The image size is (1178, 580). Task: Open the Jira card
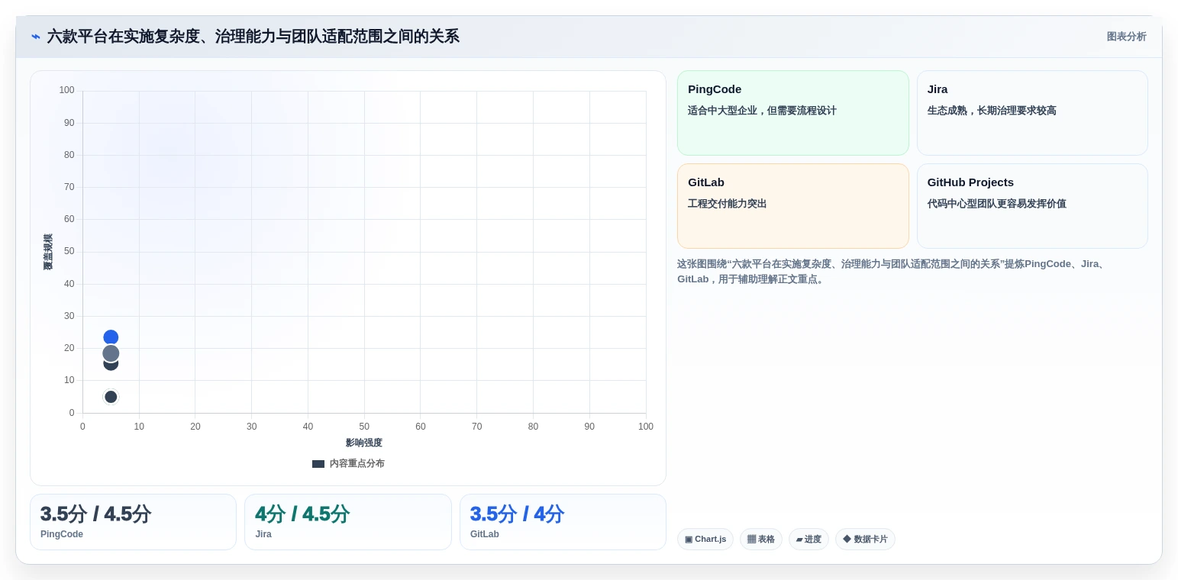tap(1032, 113)
